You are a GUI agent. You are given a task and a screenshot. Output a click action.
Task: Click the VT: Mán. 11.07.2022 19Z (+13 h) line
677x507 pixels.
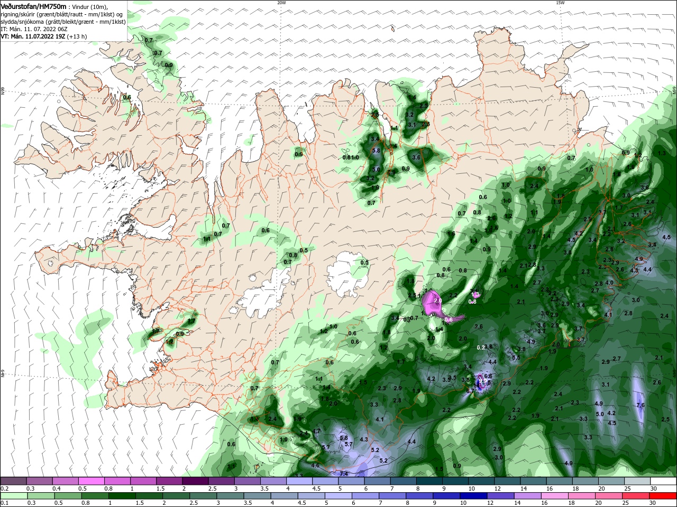44,36
